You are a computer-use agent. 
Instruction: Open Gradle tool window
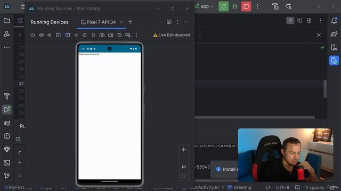(334, 34)
